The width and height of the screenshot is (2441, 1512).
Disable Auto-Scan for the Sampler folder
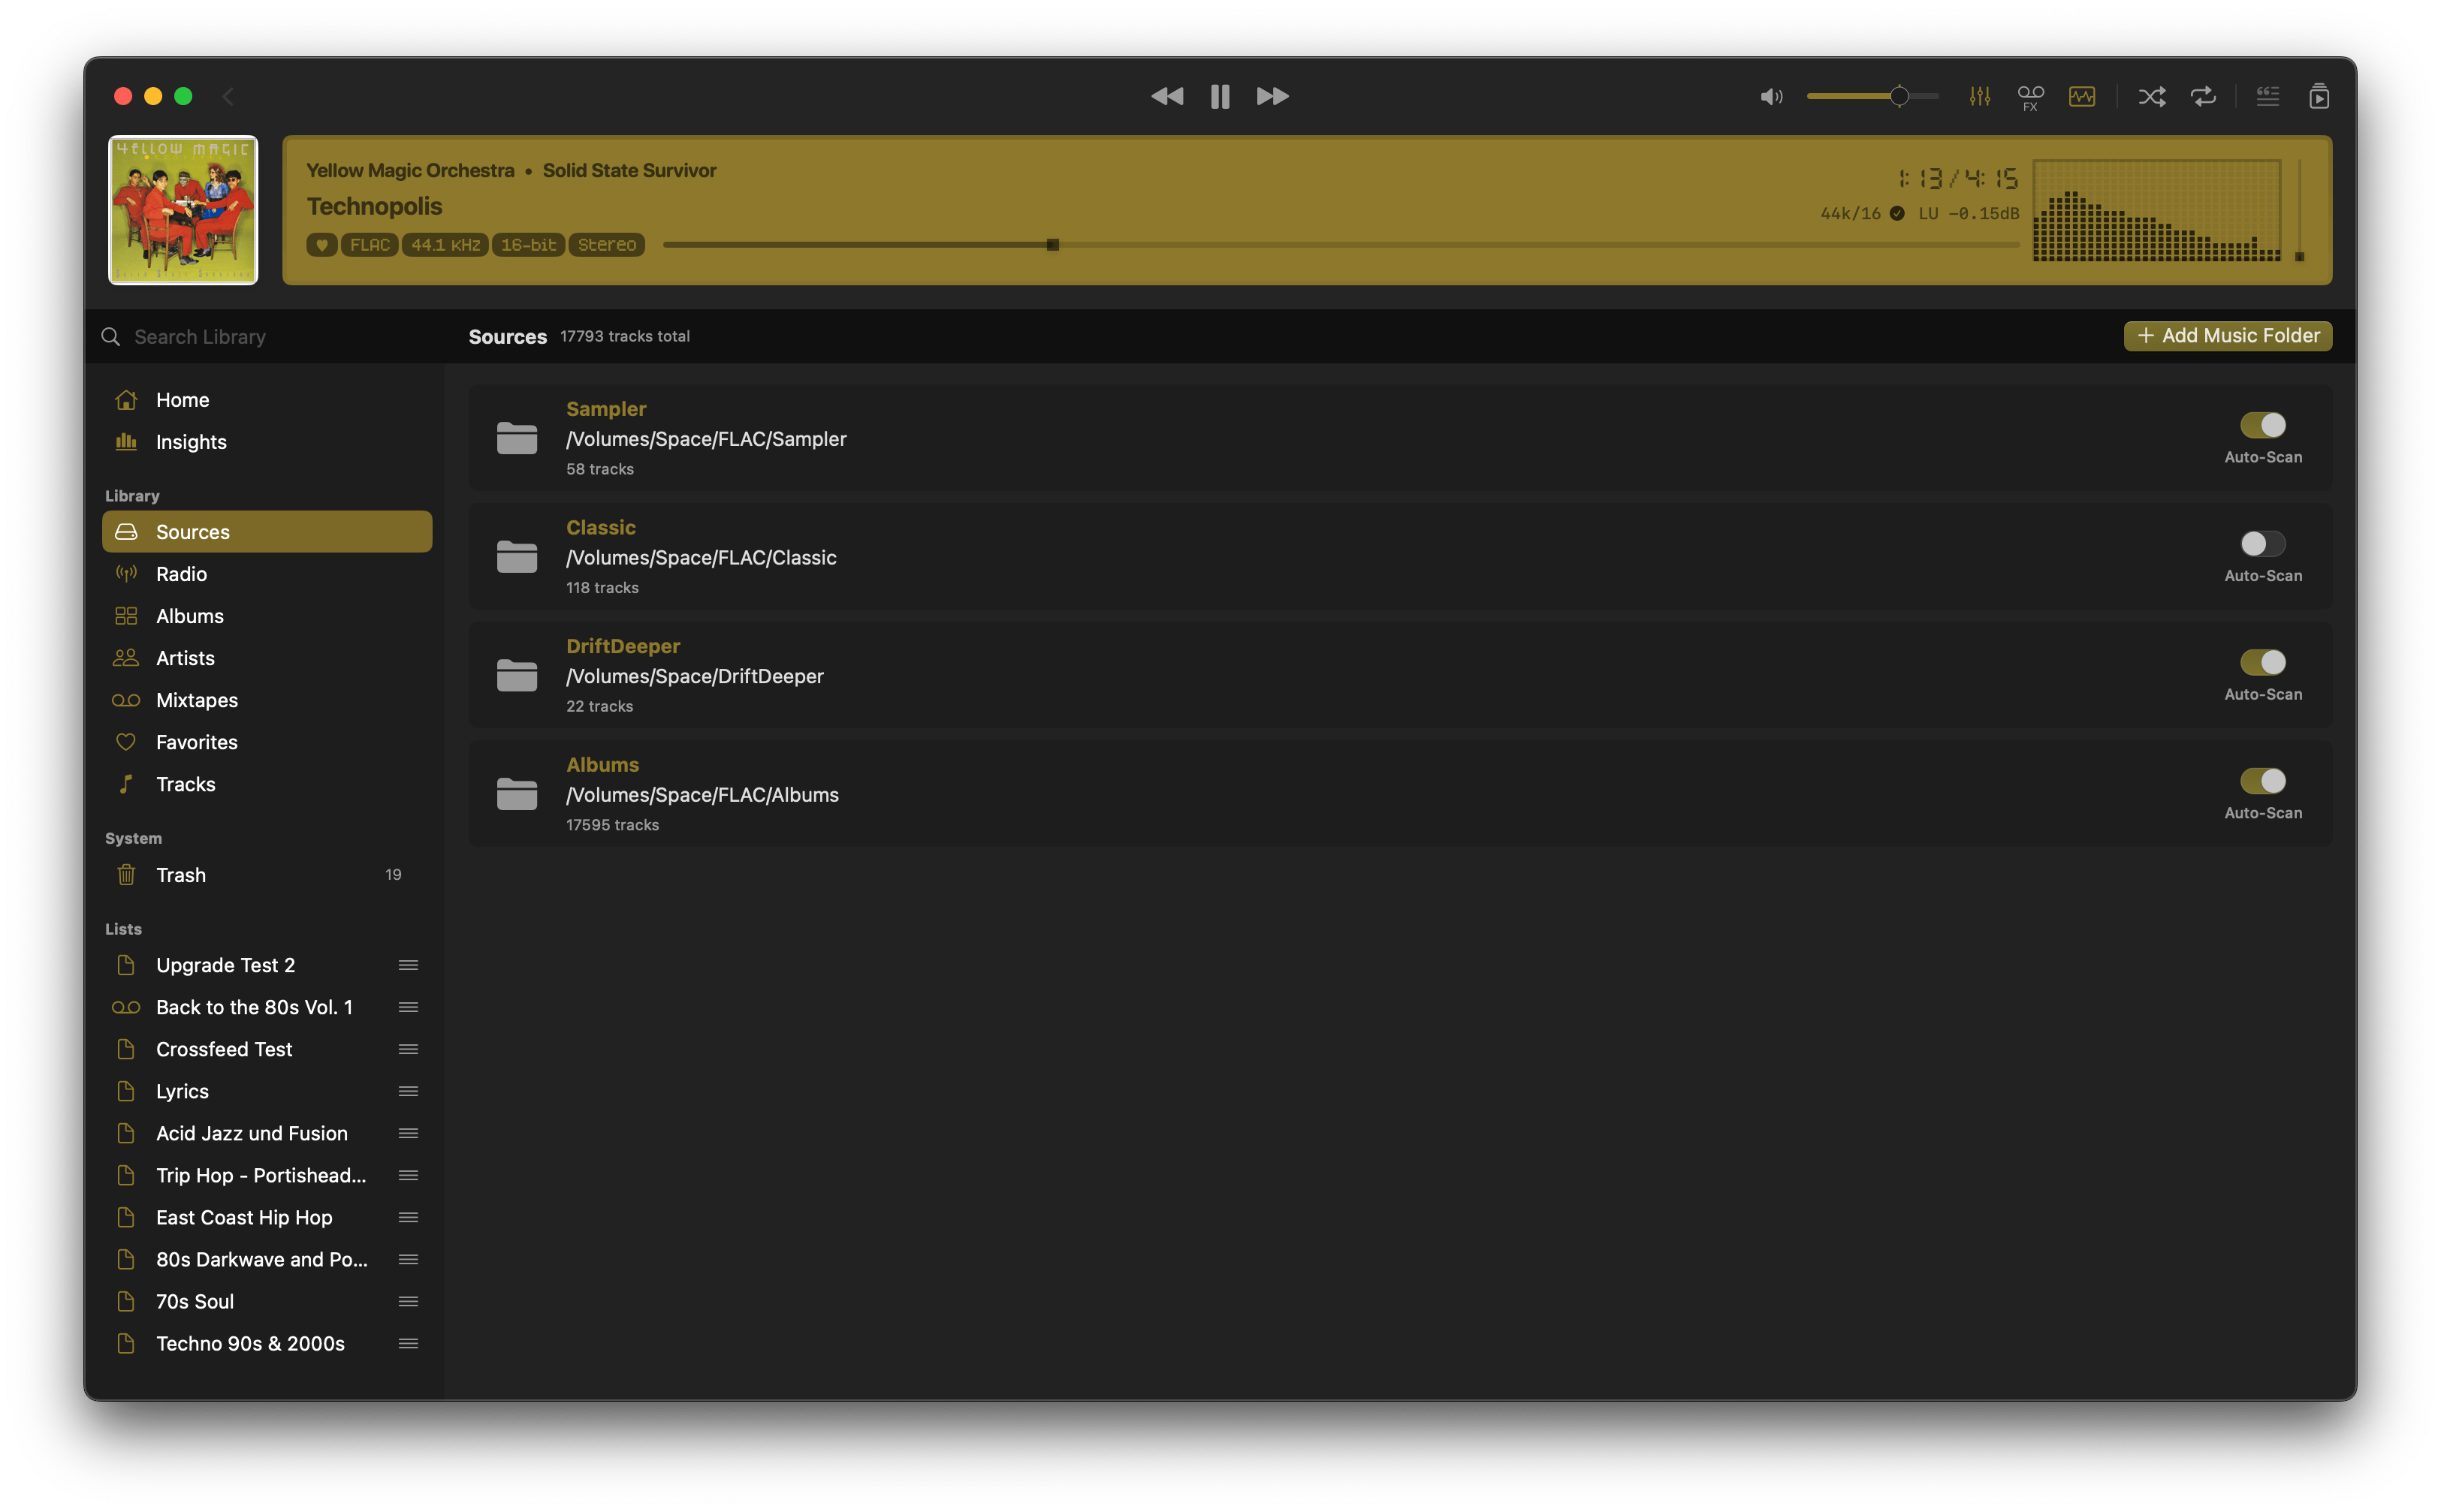[2262, 425]
